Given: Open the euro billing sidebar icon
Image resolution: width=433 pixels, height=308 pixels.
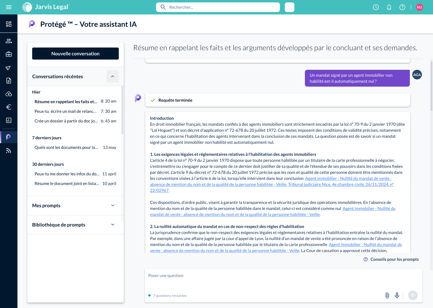Looking at the screenshot, I should 9,107.
